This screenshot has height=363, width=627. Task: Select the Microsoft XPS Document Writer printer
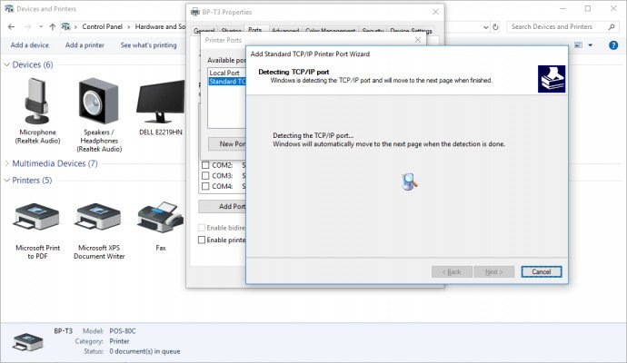click(98, 216)
